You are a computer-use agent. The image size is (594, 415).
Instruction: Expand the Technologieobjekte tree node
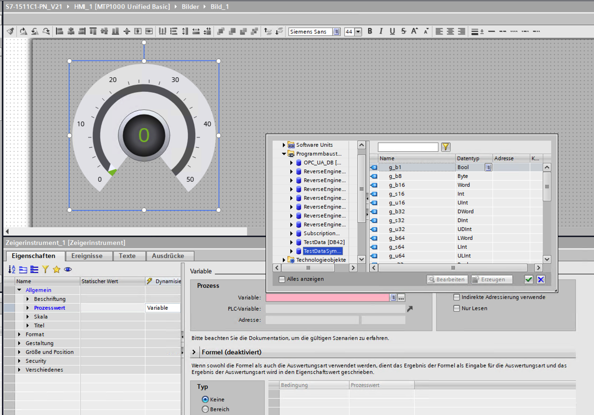click(x=284, y=260)
